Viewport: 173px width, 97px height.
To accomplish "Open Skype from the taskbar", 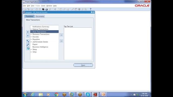I will point(88,95).
